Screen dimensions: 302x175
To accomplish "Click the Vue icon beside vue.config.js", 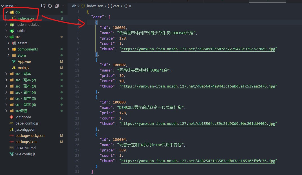I will tap(12, 154).
